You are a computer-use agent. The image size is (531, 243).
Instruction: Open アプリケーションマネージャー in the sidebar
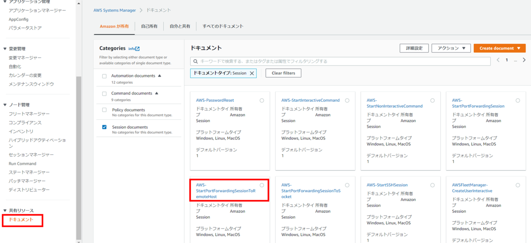[x=38, y=10]
